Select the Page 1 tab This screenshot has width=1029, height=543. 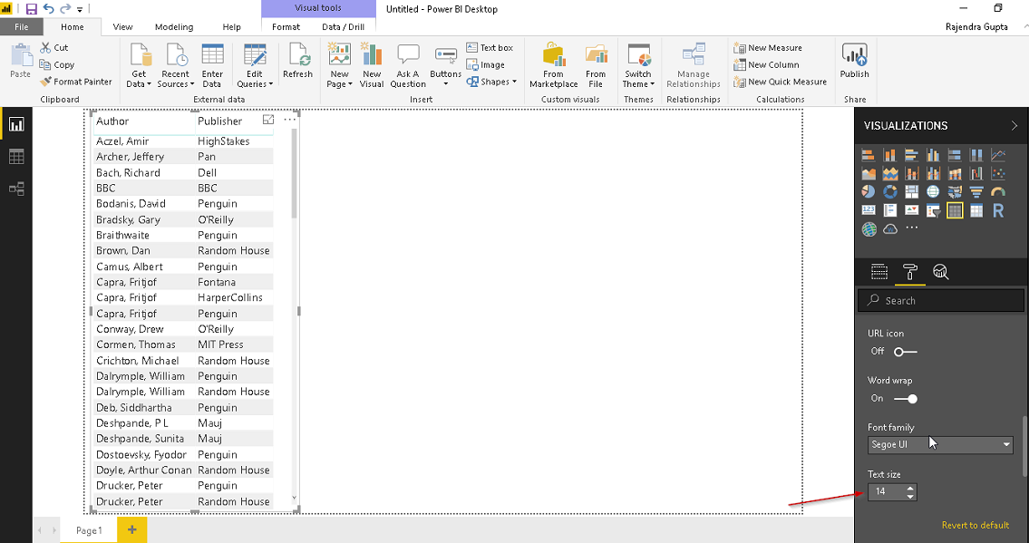pyautogui.click(x=89, y=530)
